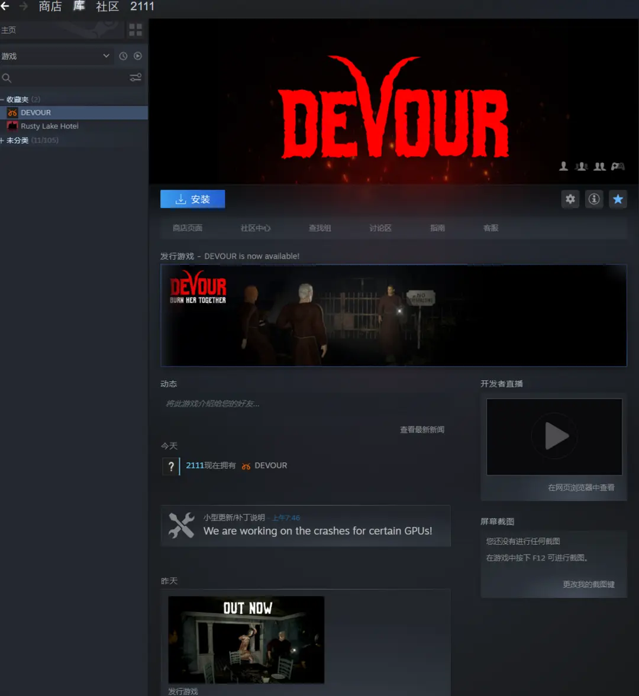This screenshot has width=639, height=696.
Task: Open the 2111 profile menu
Action: coord(142,7)
